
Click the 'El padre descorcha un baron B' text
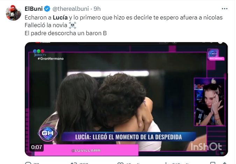[66, 33]
